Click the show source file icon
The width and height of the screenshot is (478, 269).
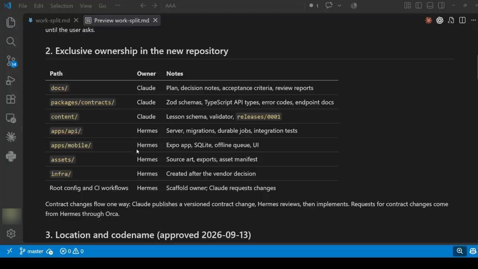451,21
